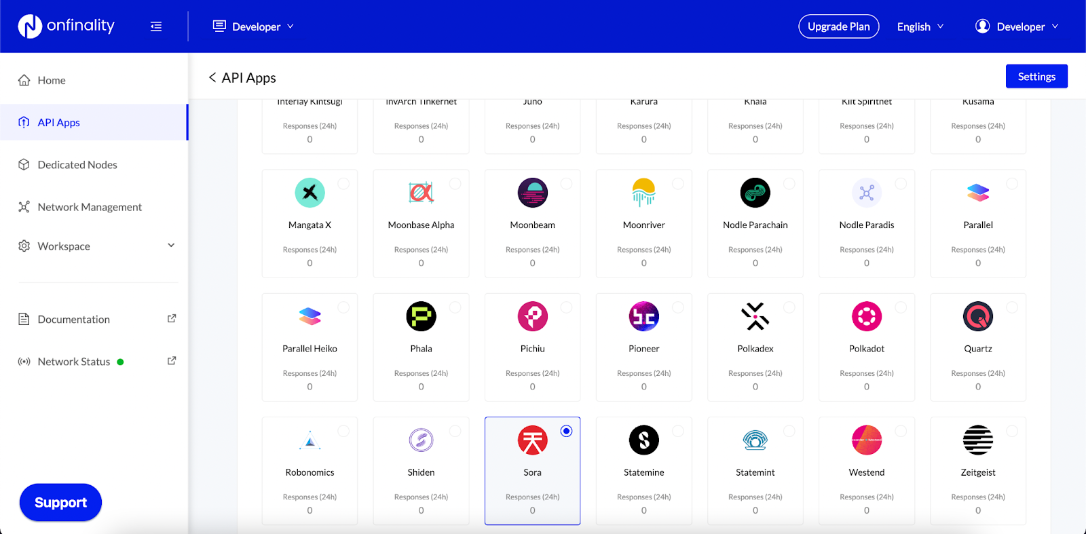Click the Parallel Heiko network icon
Image resolution: width=1086 pixels, height=534 pixels.
[x=310, y=316]
